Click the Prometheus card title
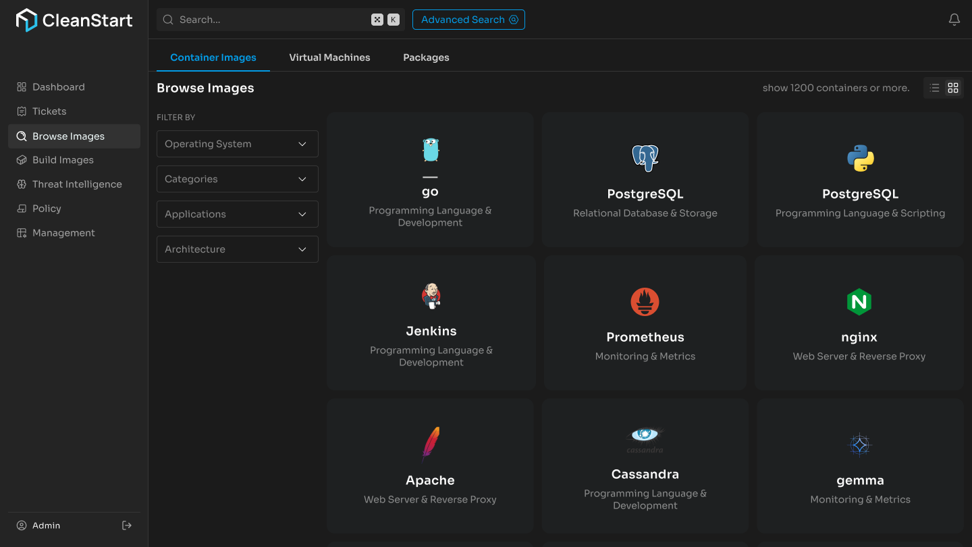 [645, 337]
